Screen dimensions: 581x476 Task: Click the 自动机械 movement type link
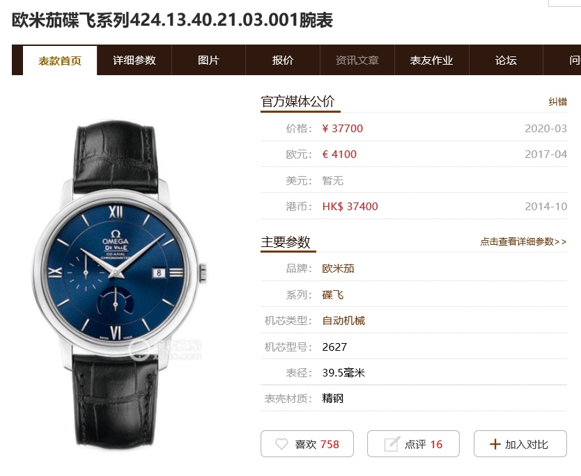(x=343, y=321)
